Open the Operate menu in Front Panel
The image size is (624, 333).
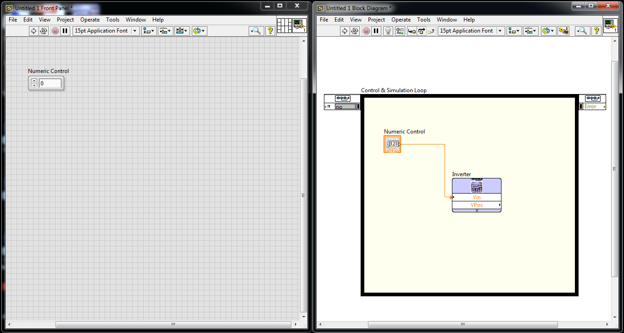90,20
